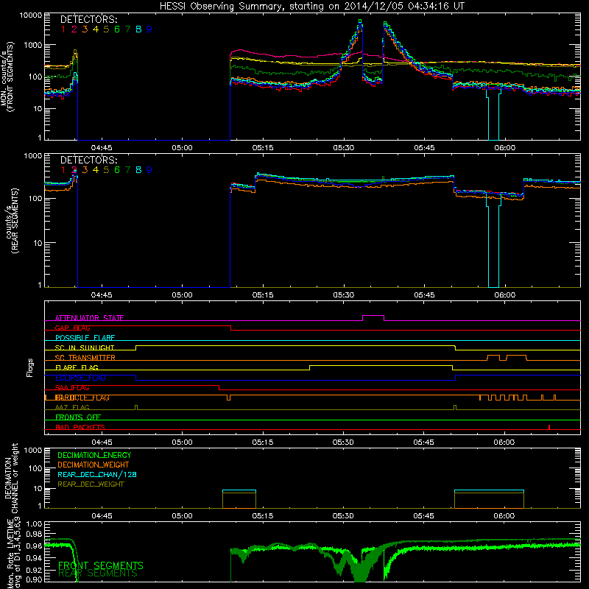589x589 pixels.
Task: Click the SAA FLAG label
Action: [x=72, y=388]
